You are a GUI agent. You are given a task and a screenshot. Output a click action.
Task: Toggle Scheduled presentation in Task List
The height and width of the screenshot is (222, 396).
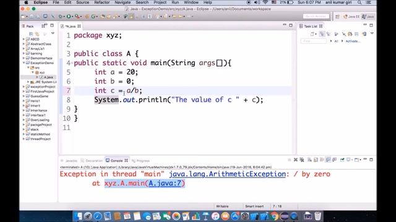tap(329, 34)
